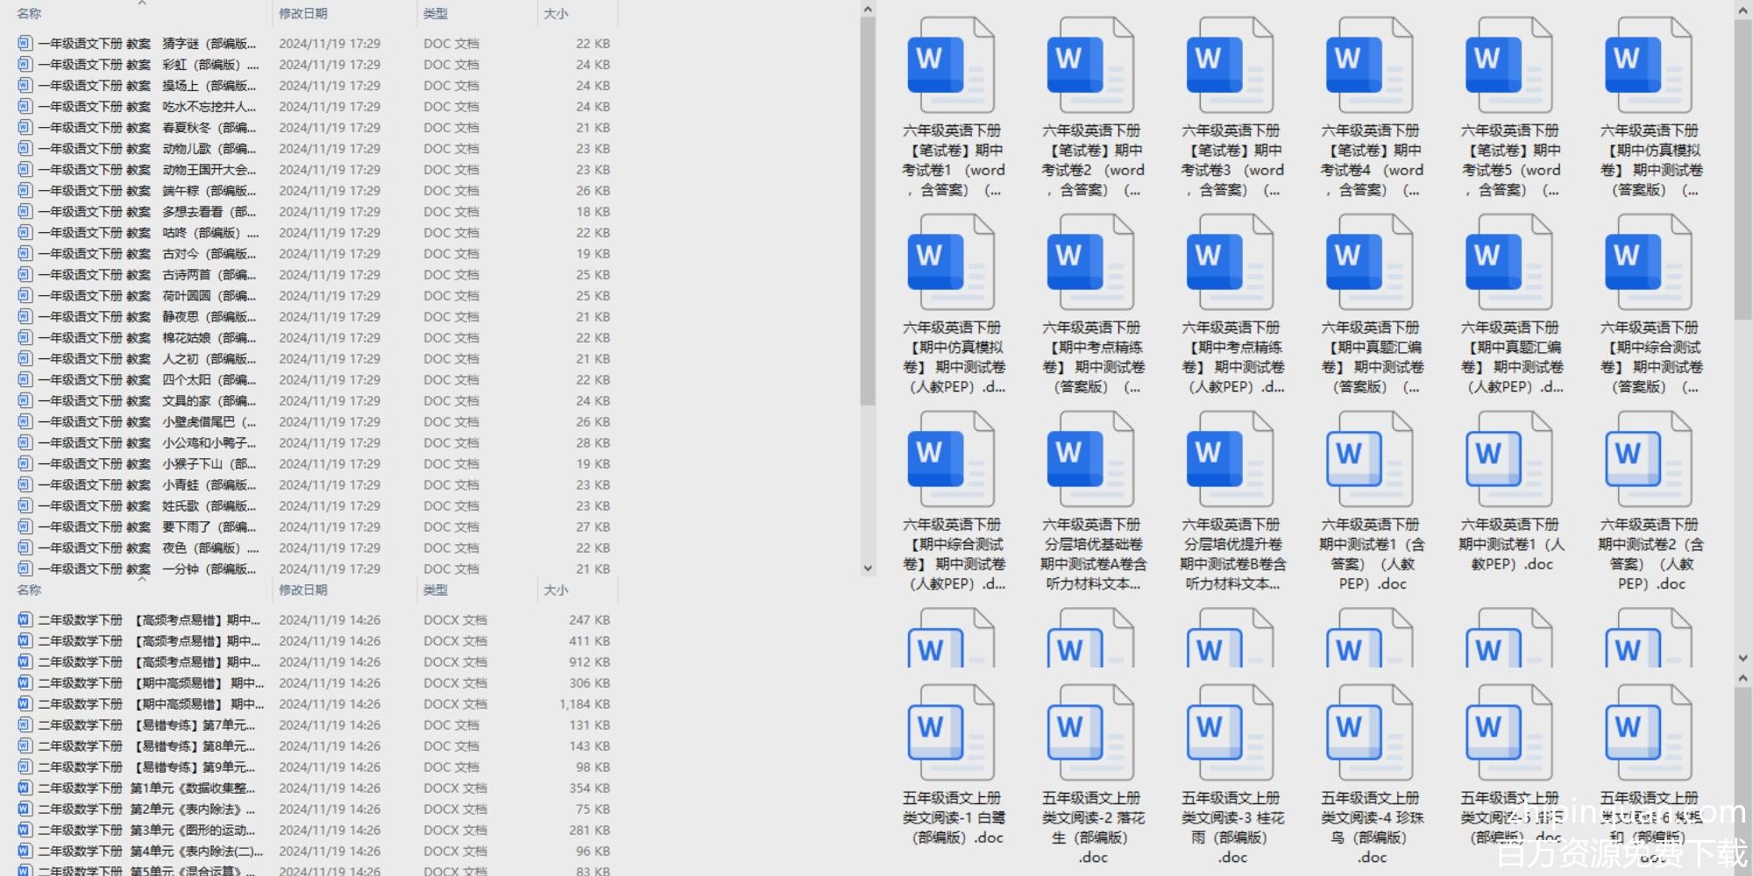Screen dimensions: 1753x876
Task: Click the 类文阅读-4 珍珠鸟 Word icon
Action: coord(1369,734)
